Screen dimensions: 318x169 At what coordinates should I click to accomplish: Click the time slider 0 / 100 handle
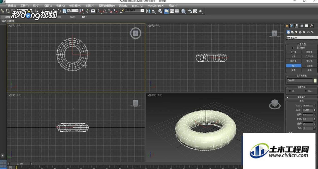pyautogui.click(x=20, y=164)
